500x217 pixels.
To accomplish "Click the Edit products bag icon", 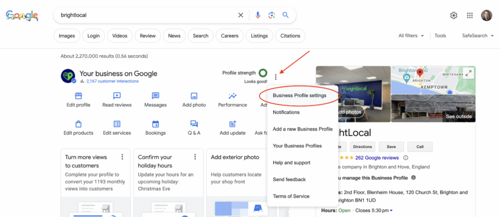I will click(78, 124).
